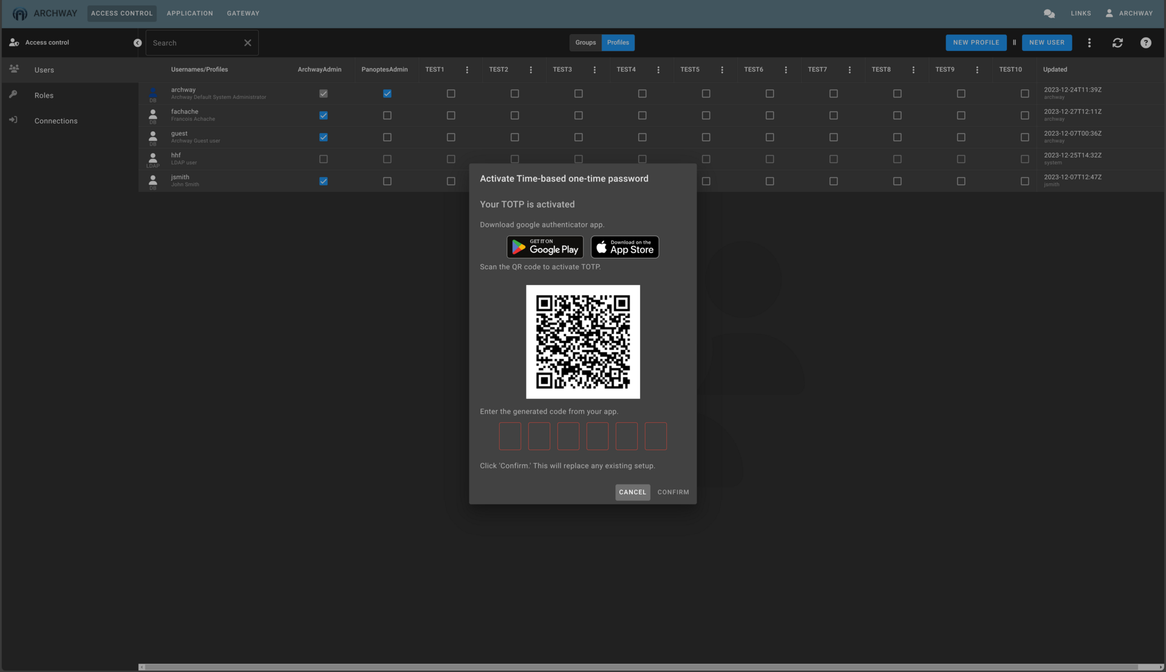This screenshot has height=672, width=1166.
Task: Click the Usernames/Profiles column header
Action: pos(199,70)
